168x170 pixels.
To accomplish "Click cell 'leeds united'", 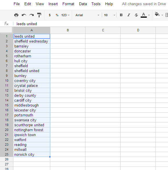I will 32,36.
